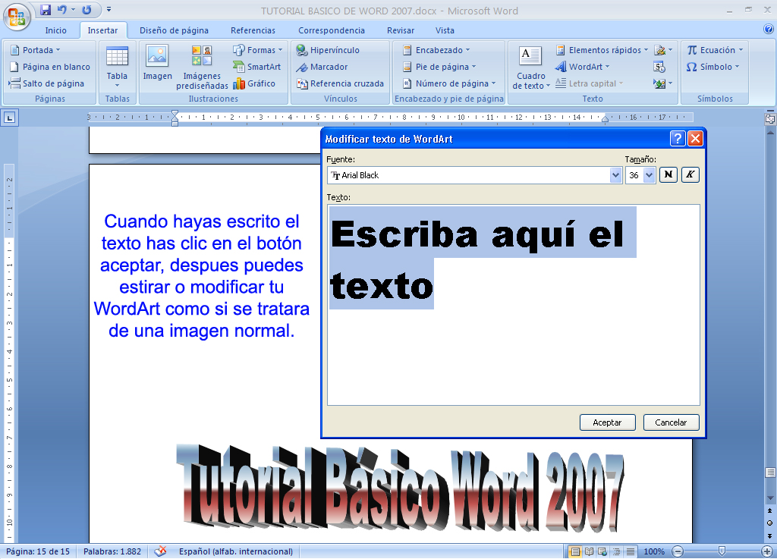Switch to full screen reading view icon
This screenshot has width=777, height=559.
pos(589,551)
